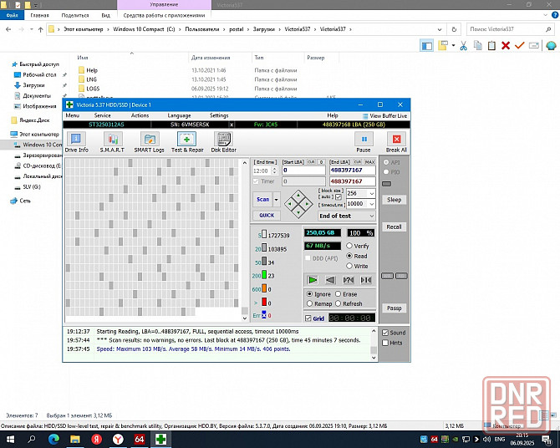This screenshot has width=560, height=448.
Task: Open the timeout 10000 dropdown
Action: pyautogui.click(x=372, y=204)
